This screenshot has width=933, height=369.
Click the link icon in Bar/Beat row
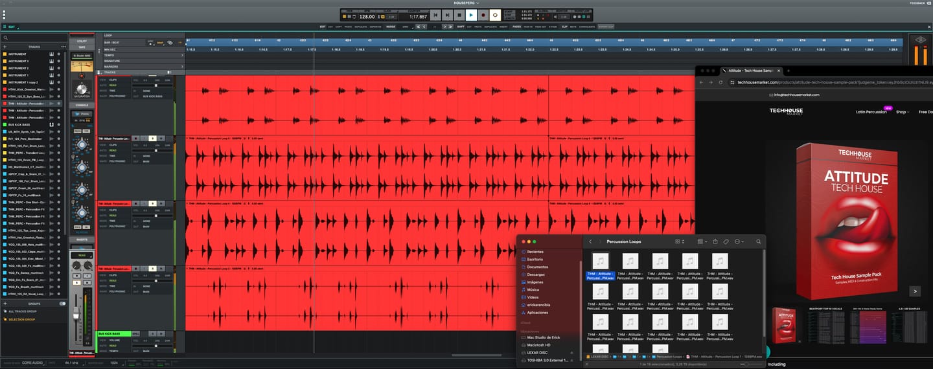point(170,42)
